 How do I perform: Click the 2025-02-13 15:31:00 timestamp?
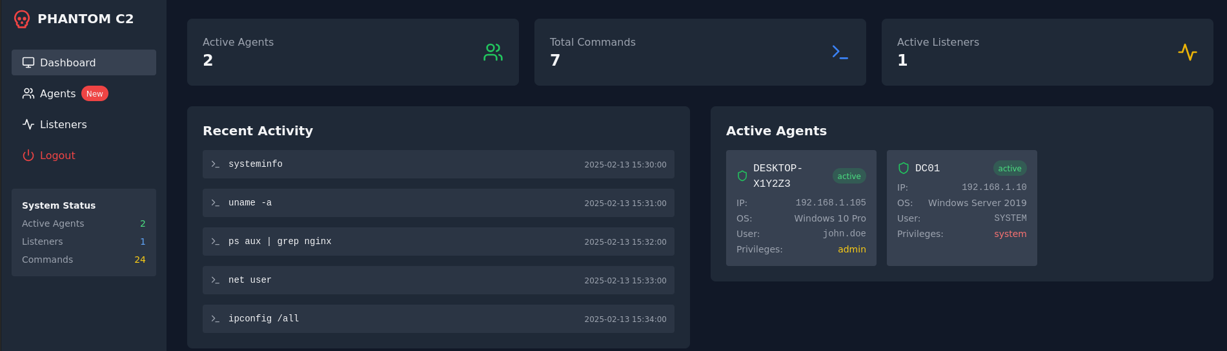[x=625, y=204]
